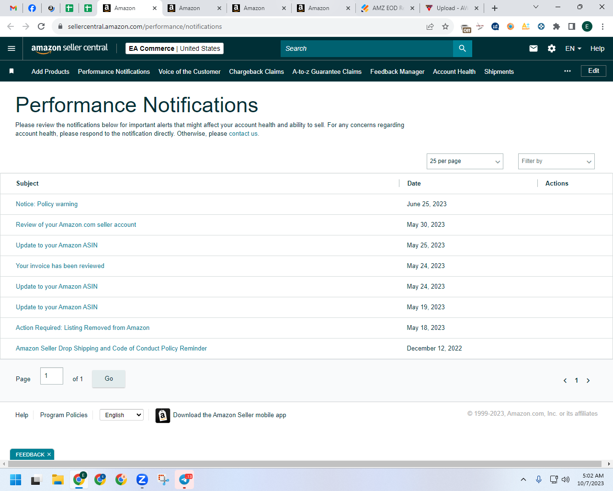
Task: Open the Filter by dropdown
Action: coord(556,161)
